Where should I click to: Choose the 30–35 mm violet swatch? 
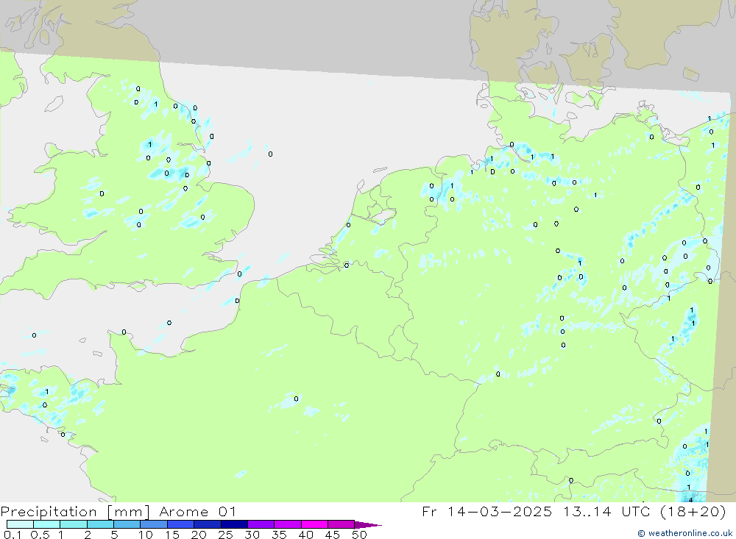[261, 524]
